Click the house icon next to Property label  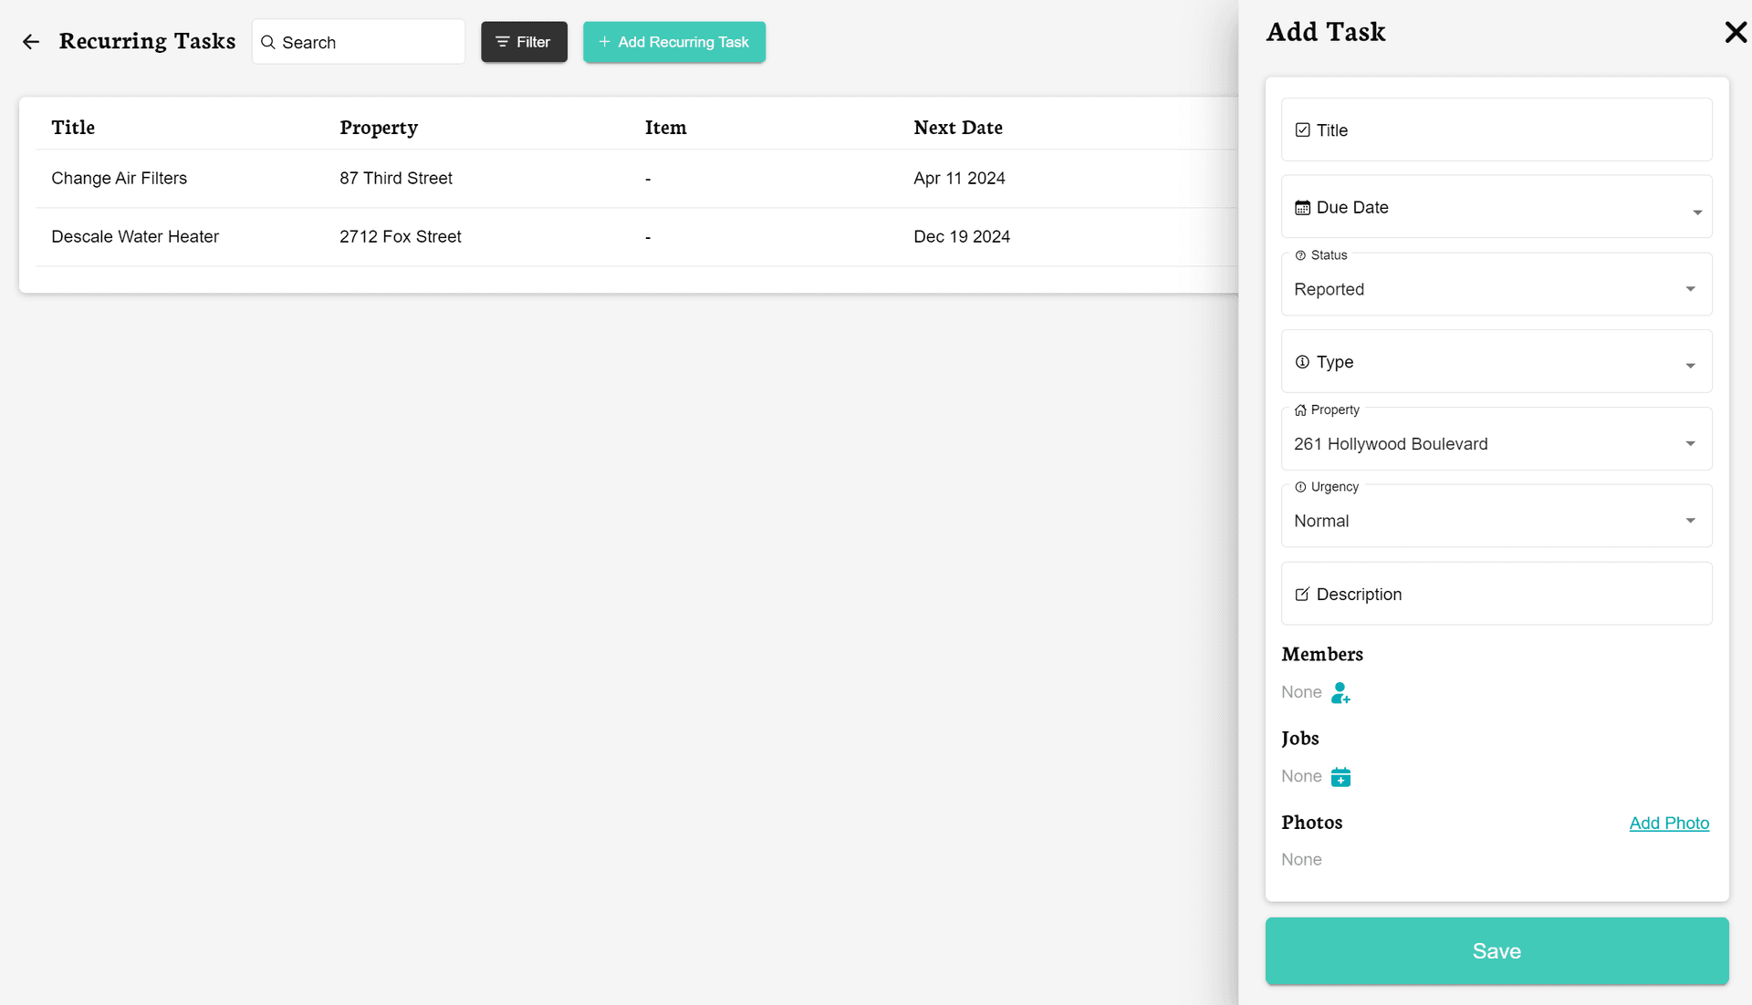(x=1300, y=409)
